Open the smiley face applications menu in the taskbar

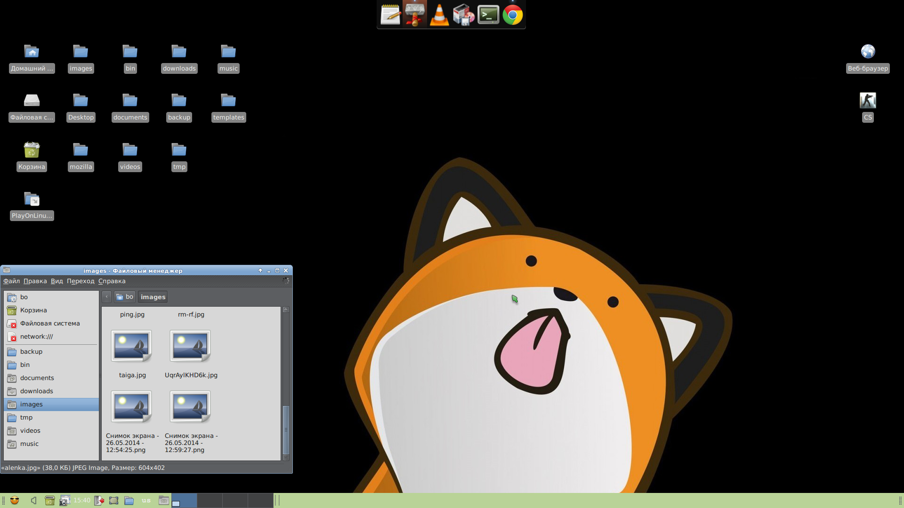(x=15, y=500)
